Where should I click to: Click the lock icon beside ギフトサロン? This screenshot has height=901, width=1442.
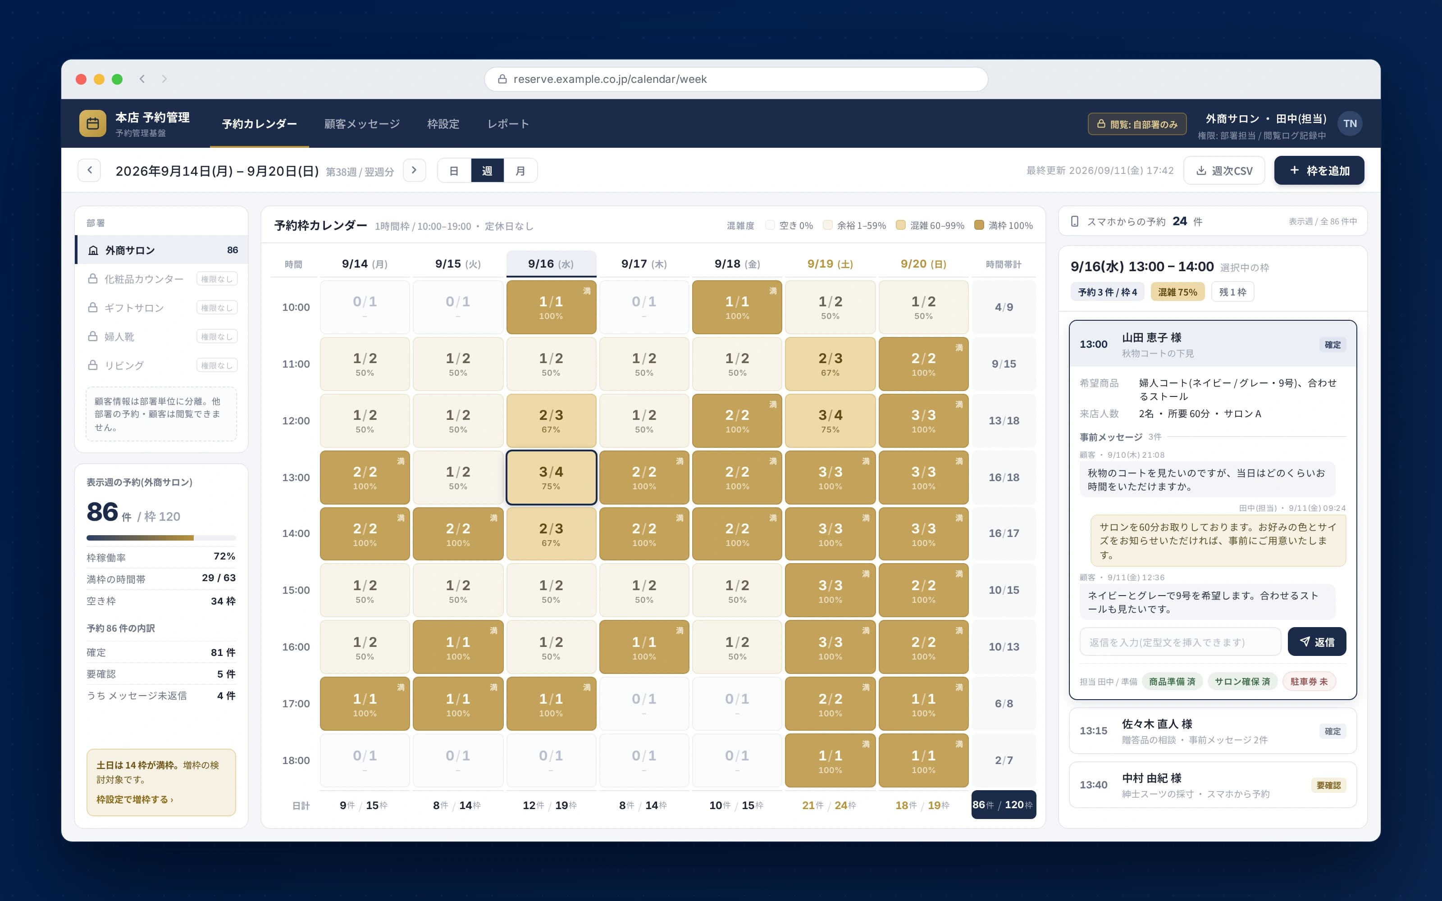coord(93,308)
